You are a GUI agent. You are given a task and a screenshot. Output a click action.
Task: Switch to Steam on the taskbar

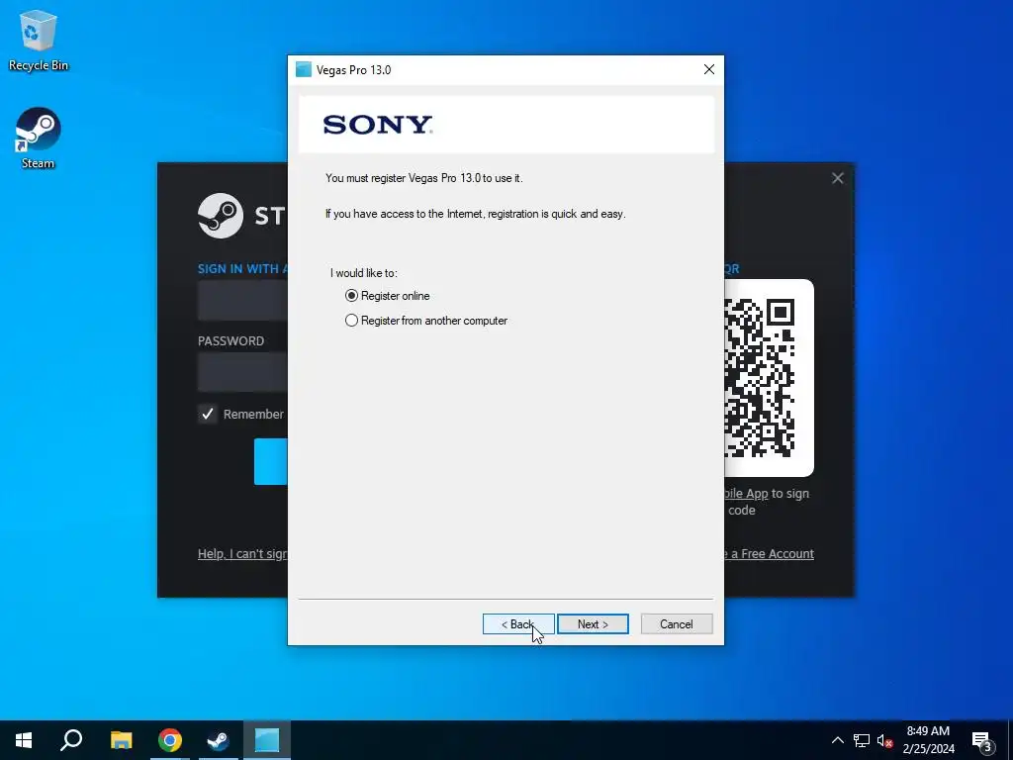tap(219, 740)
